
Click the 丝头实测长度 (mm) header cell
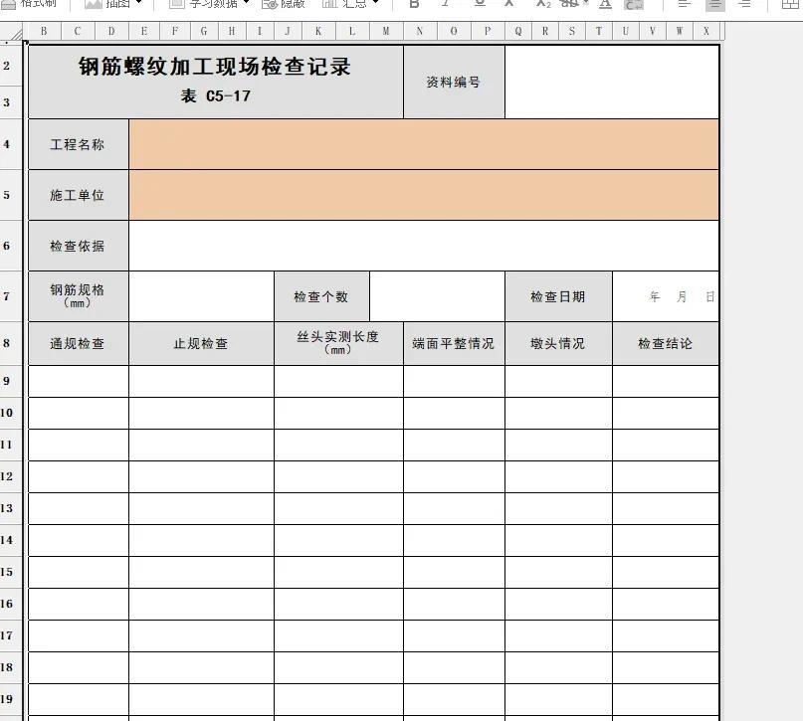338,343
